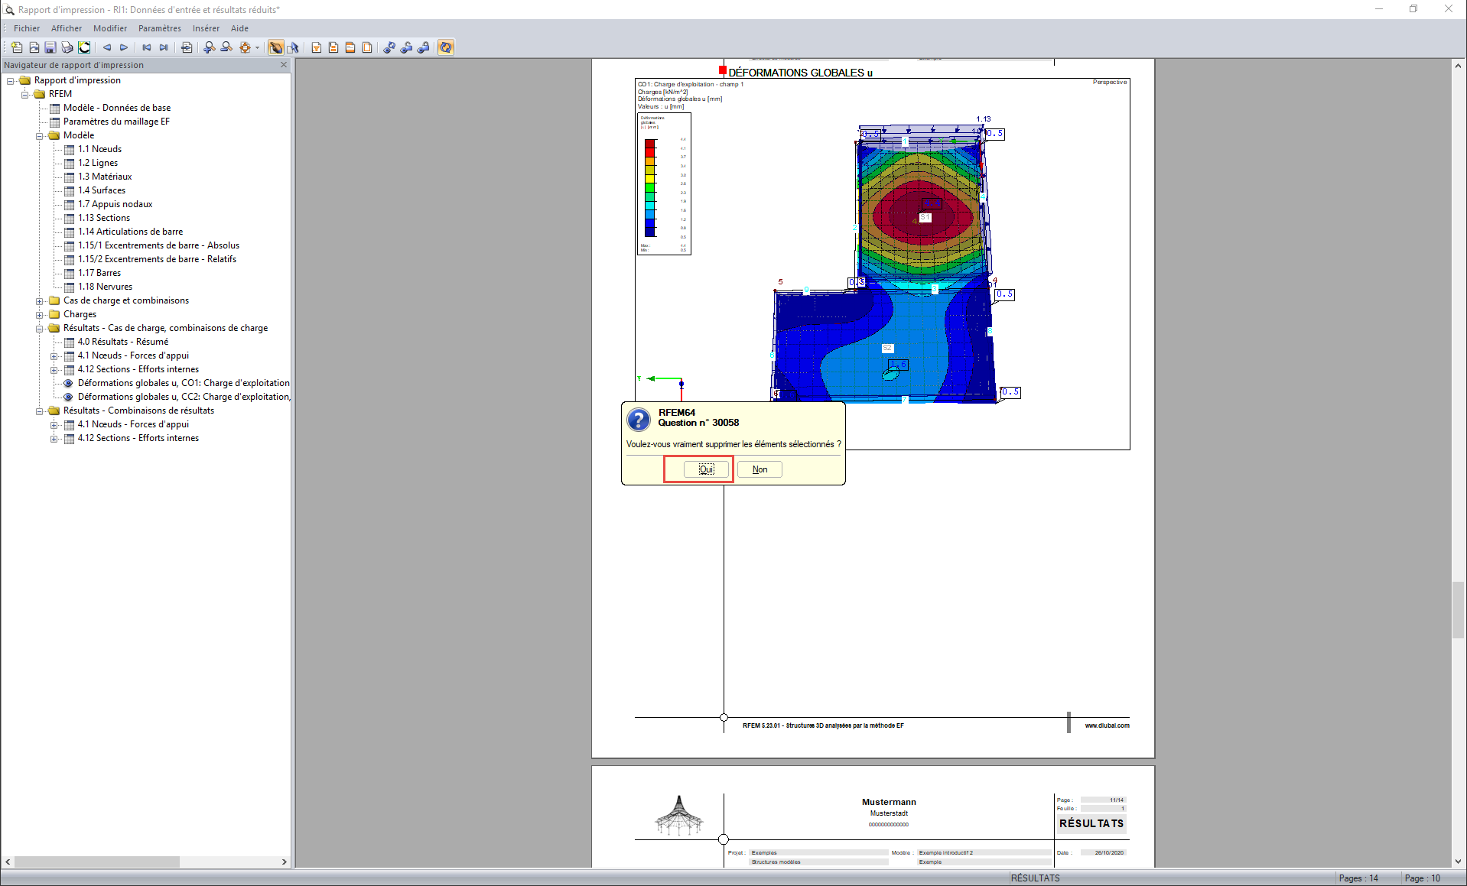Viewport: 1467px width, 886px height.
Task: Select the 1.14 Articulations de barre item
Action: [x=130, y=232]
